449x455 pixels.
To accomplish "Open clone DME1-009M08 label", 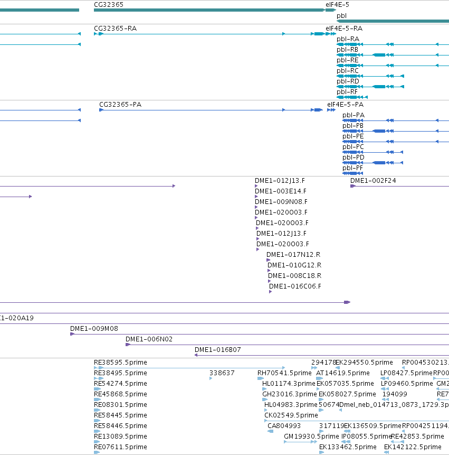I will pyautogui.click(x=94, y=329).
